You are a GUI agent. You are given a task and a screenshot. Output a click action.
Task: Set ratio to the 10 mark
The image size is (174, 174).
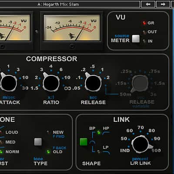point(67,77)
